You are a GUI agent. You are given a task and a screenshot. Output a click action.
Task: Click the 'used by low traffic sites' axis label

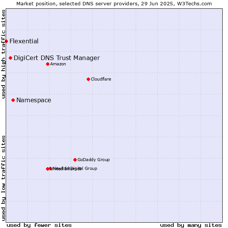pyautogui.click(x=3, y=178)
